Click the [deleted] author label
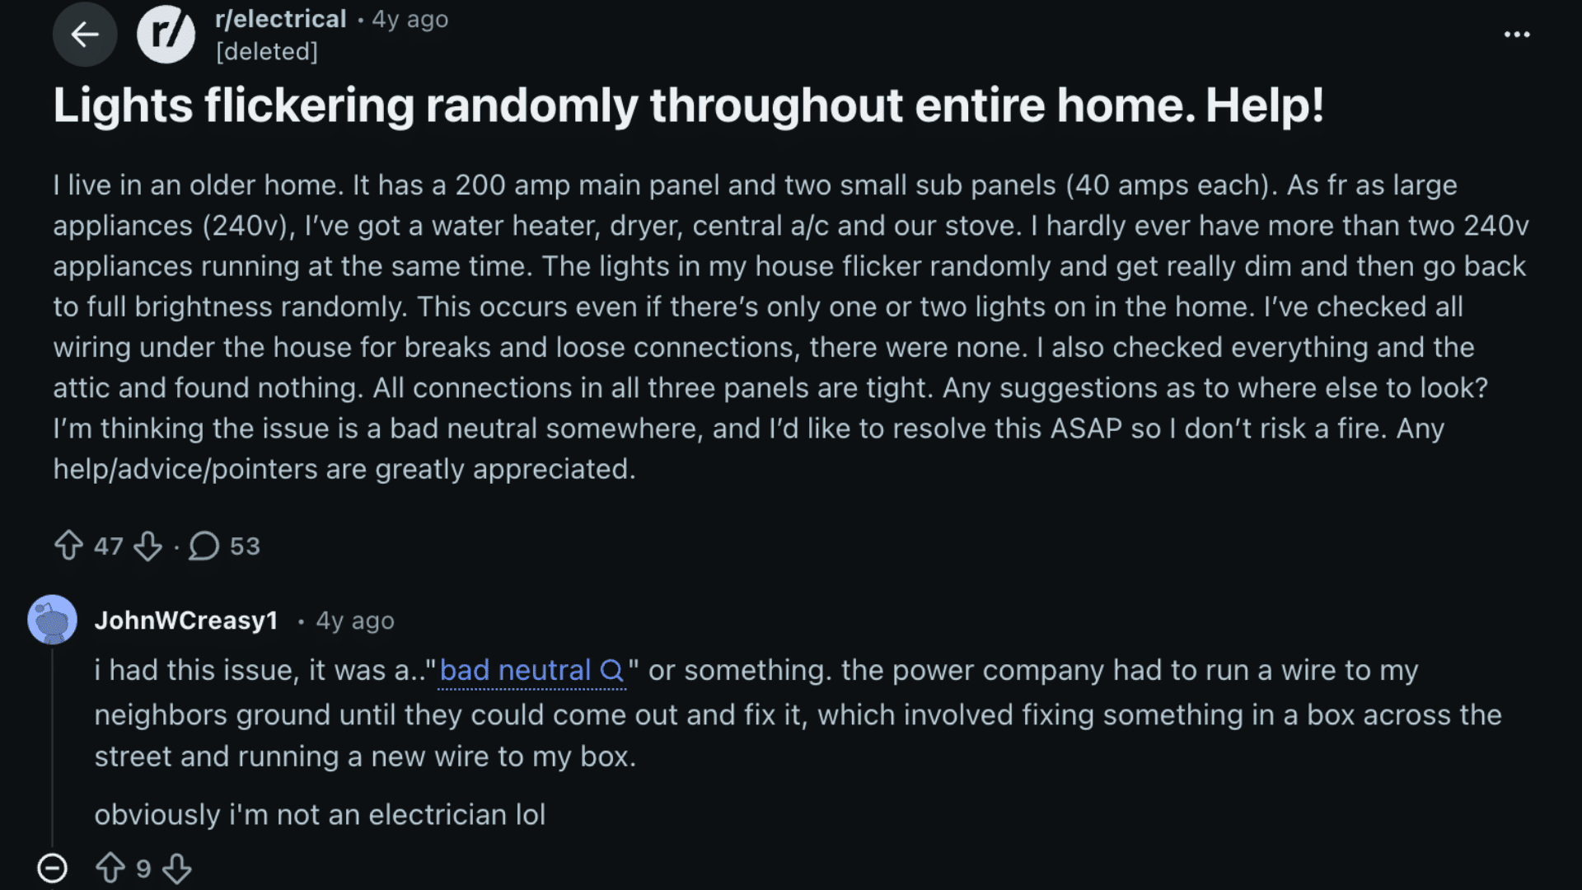This screenshot has width=1582, height=890. pyautogui.click(x=266, y=51)
